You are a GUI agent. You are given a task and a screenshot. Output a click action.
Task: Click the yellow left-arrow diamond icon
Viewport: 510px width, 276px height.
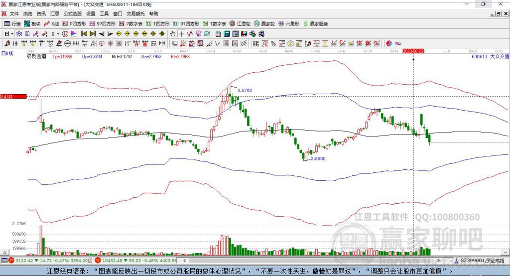tap(119, 34)
